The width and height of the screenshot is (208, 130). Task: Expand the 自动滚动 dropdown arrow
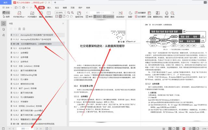pyautogui.click(x=124, y=17)
